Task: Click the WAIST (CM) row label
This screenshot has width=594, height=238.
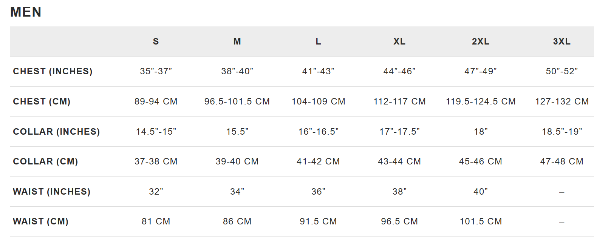Action: 41,221
